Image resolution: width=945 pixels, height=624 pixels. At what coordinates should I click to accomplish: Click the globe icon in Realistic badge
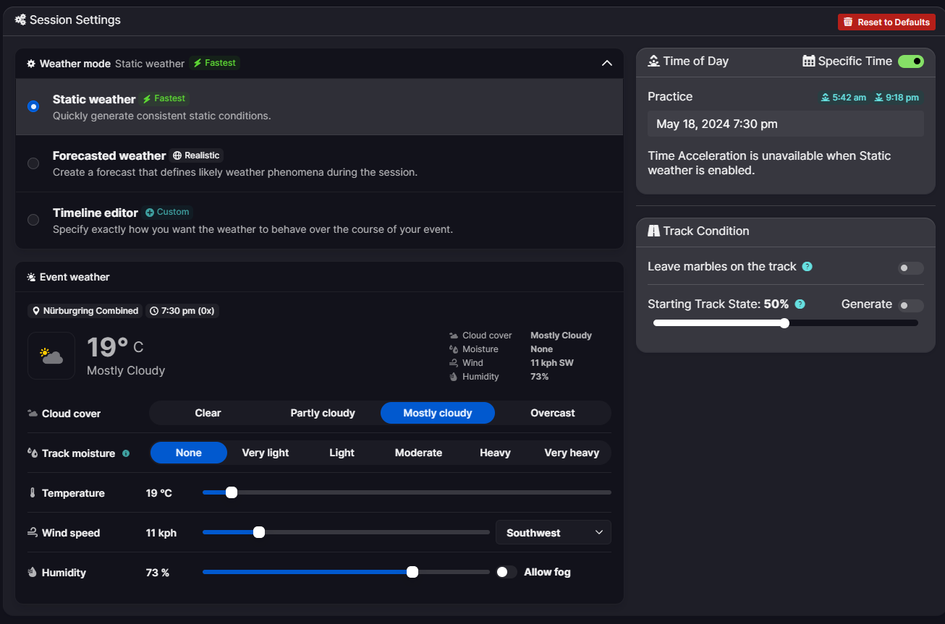(x=177, y=155)
